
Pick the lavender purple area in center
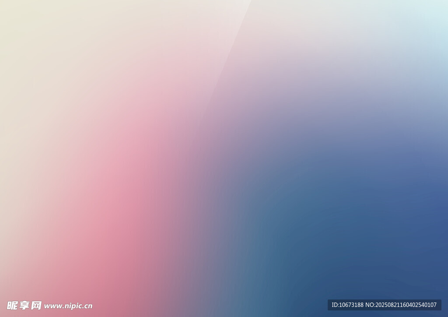245,131
